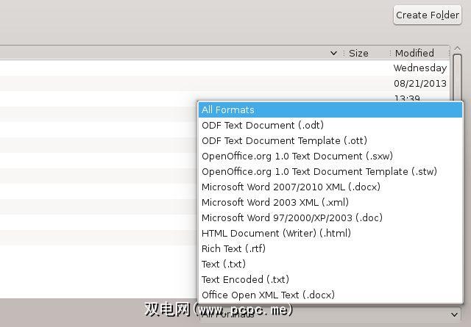Select OpenOffice.org 1.0 Text Document Template (.stw)
Viewport: 471px width, 327px height.
330,171
